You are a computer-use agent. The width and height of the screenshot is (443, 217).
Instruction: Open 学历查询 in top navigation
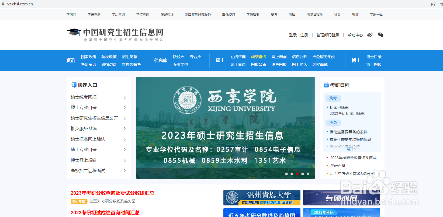(118, 15)
